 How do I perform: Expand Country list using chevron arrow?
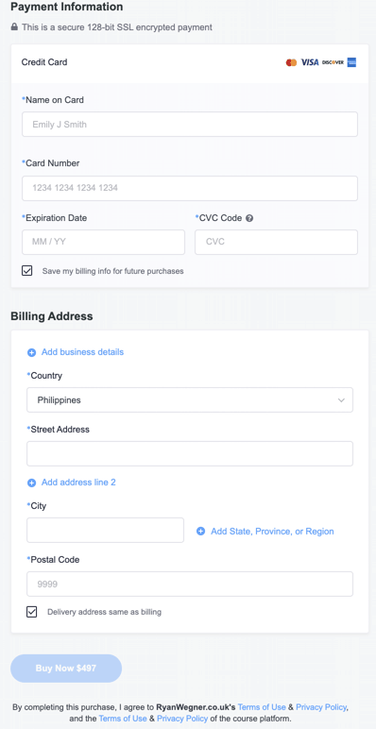[x=342, y=400]
